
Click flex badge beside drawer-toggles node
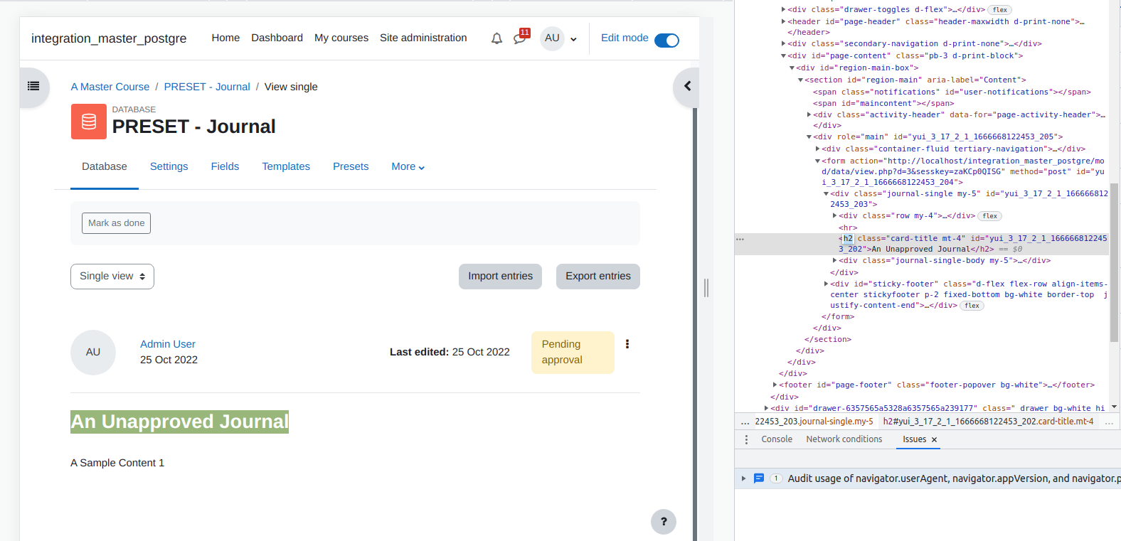point(1000,10)
